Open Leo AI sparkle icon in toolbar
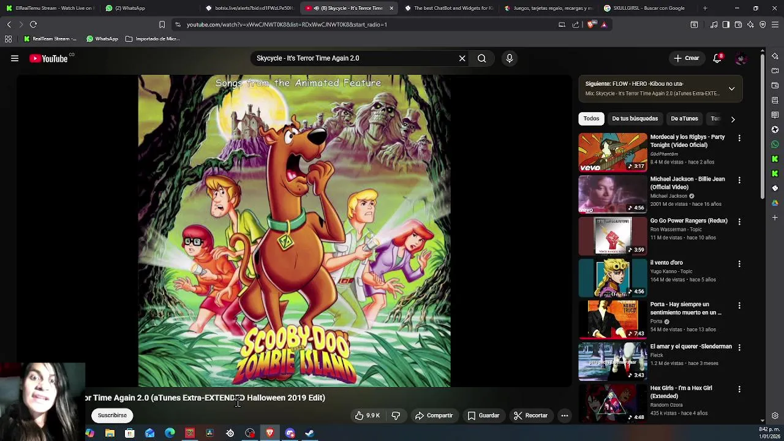The width and height of the screenshot is (784, 441). pyautogui.click(x=750, y=24)
